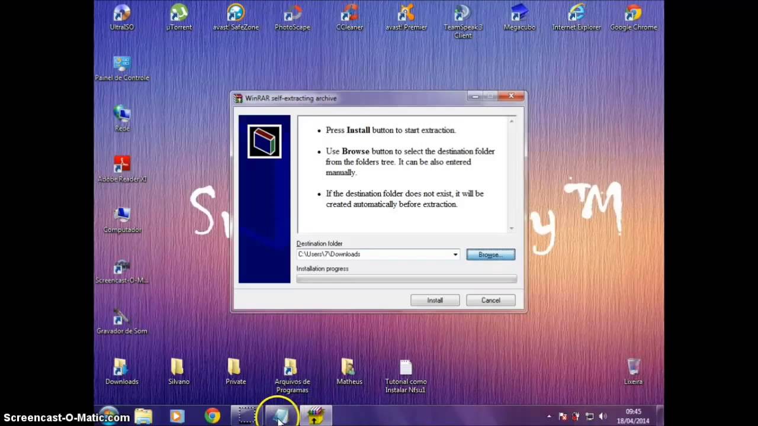The image size is (758, 426).
Task: Select the Computador desktop icon
Action: click(122, 220)
